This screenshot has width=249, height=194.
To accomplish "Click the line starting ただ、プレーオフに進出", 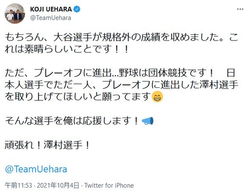I will click(x=120, y=73).
